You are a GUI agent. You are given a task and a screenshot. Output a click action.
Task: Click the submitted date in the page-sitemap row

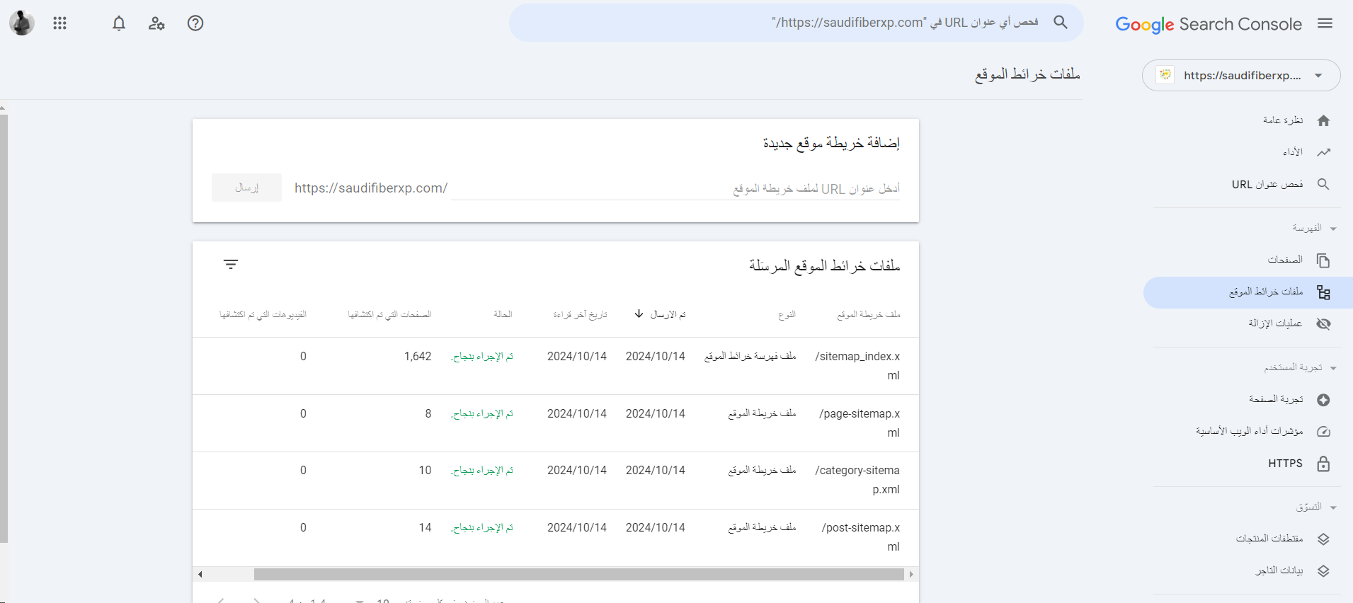click(x=656, y=414)
